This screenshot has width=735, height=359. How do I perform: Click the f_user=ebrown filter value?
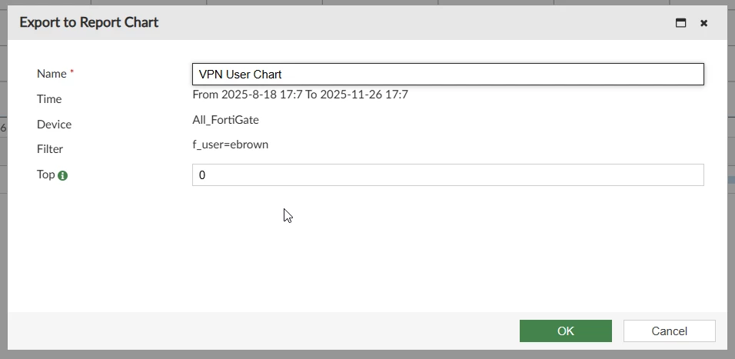tap(230, 145)
